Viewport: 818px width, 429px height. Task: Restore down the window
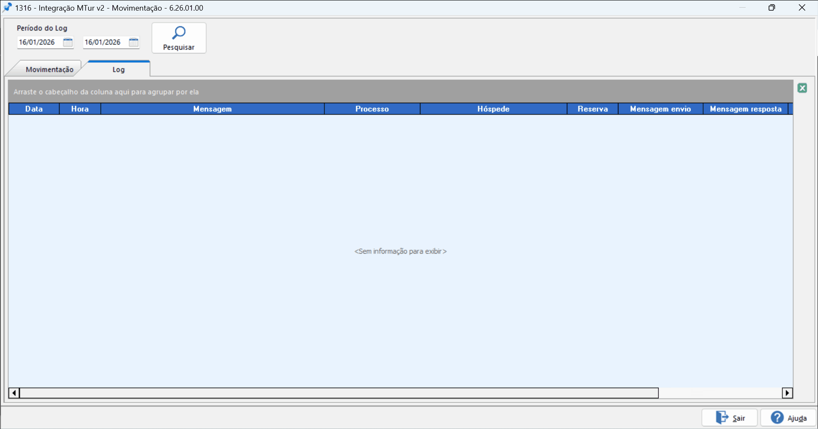772,8
